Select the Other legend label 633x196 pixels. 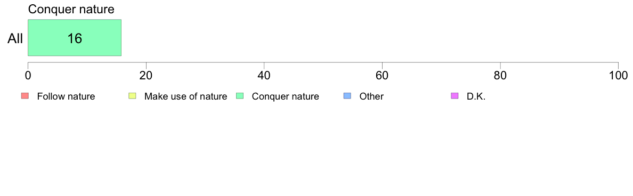[x=371, y=96]
